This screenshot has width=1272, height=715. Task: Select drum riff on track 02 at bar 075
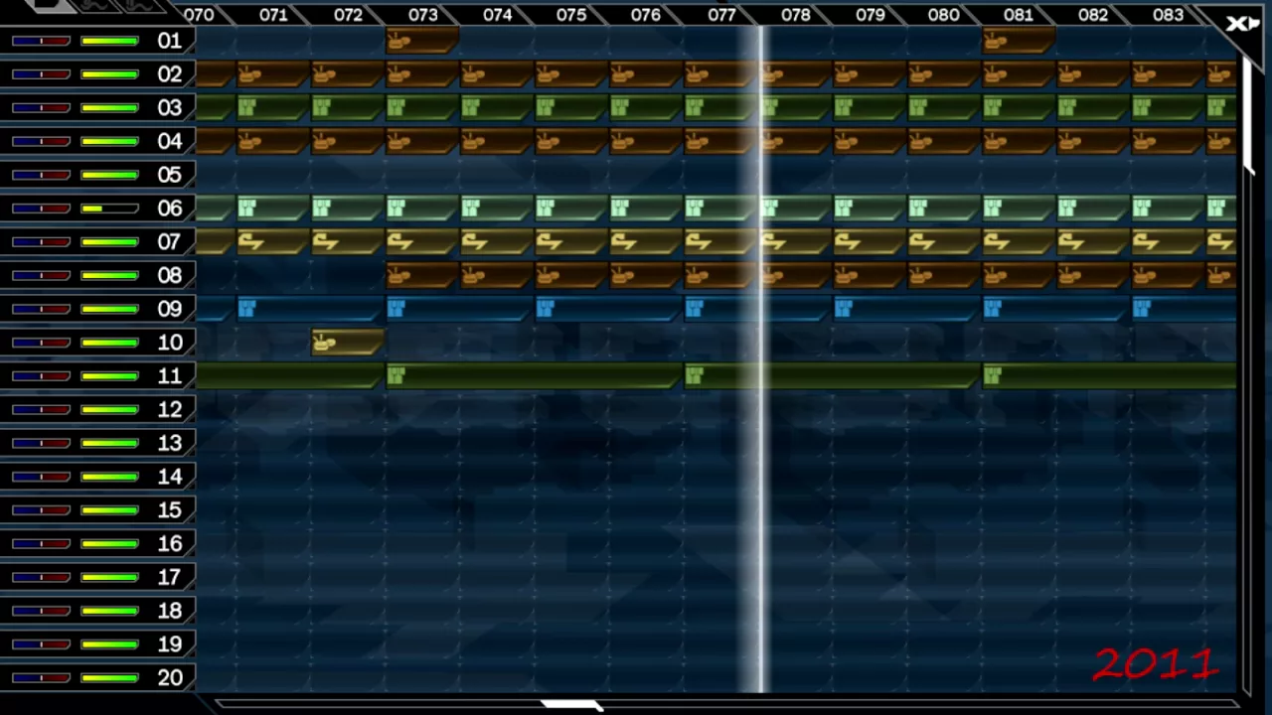pos(571,74)
